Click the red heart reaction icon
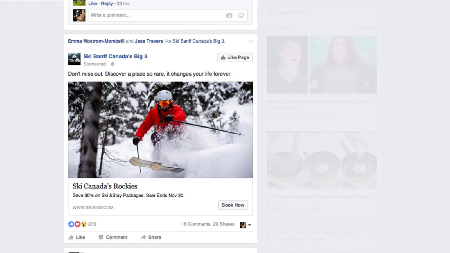Image resolution: width=450 pixels, height=253 pixels. [77, 224]
